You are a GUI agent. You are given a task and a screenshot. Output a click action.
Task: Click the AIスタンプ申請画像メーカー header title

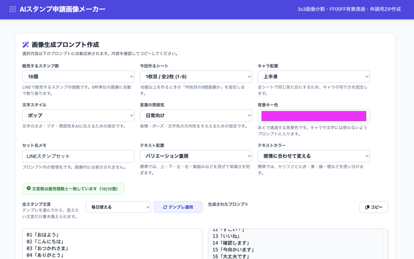(x=62, y=9)
